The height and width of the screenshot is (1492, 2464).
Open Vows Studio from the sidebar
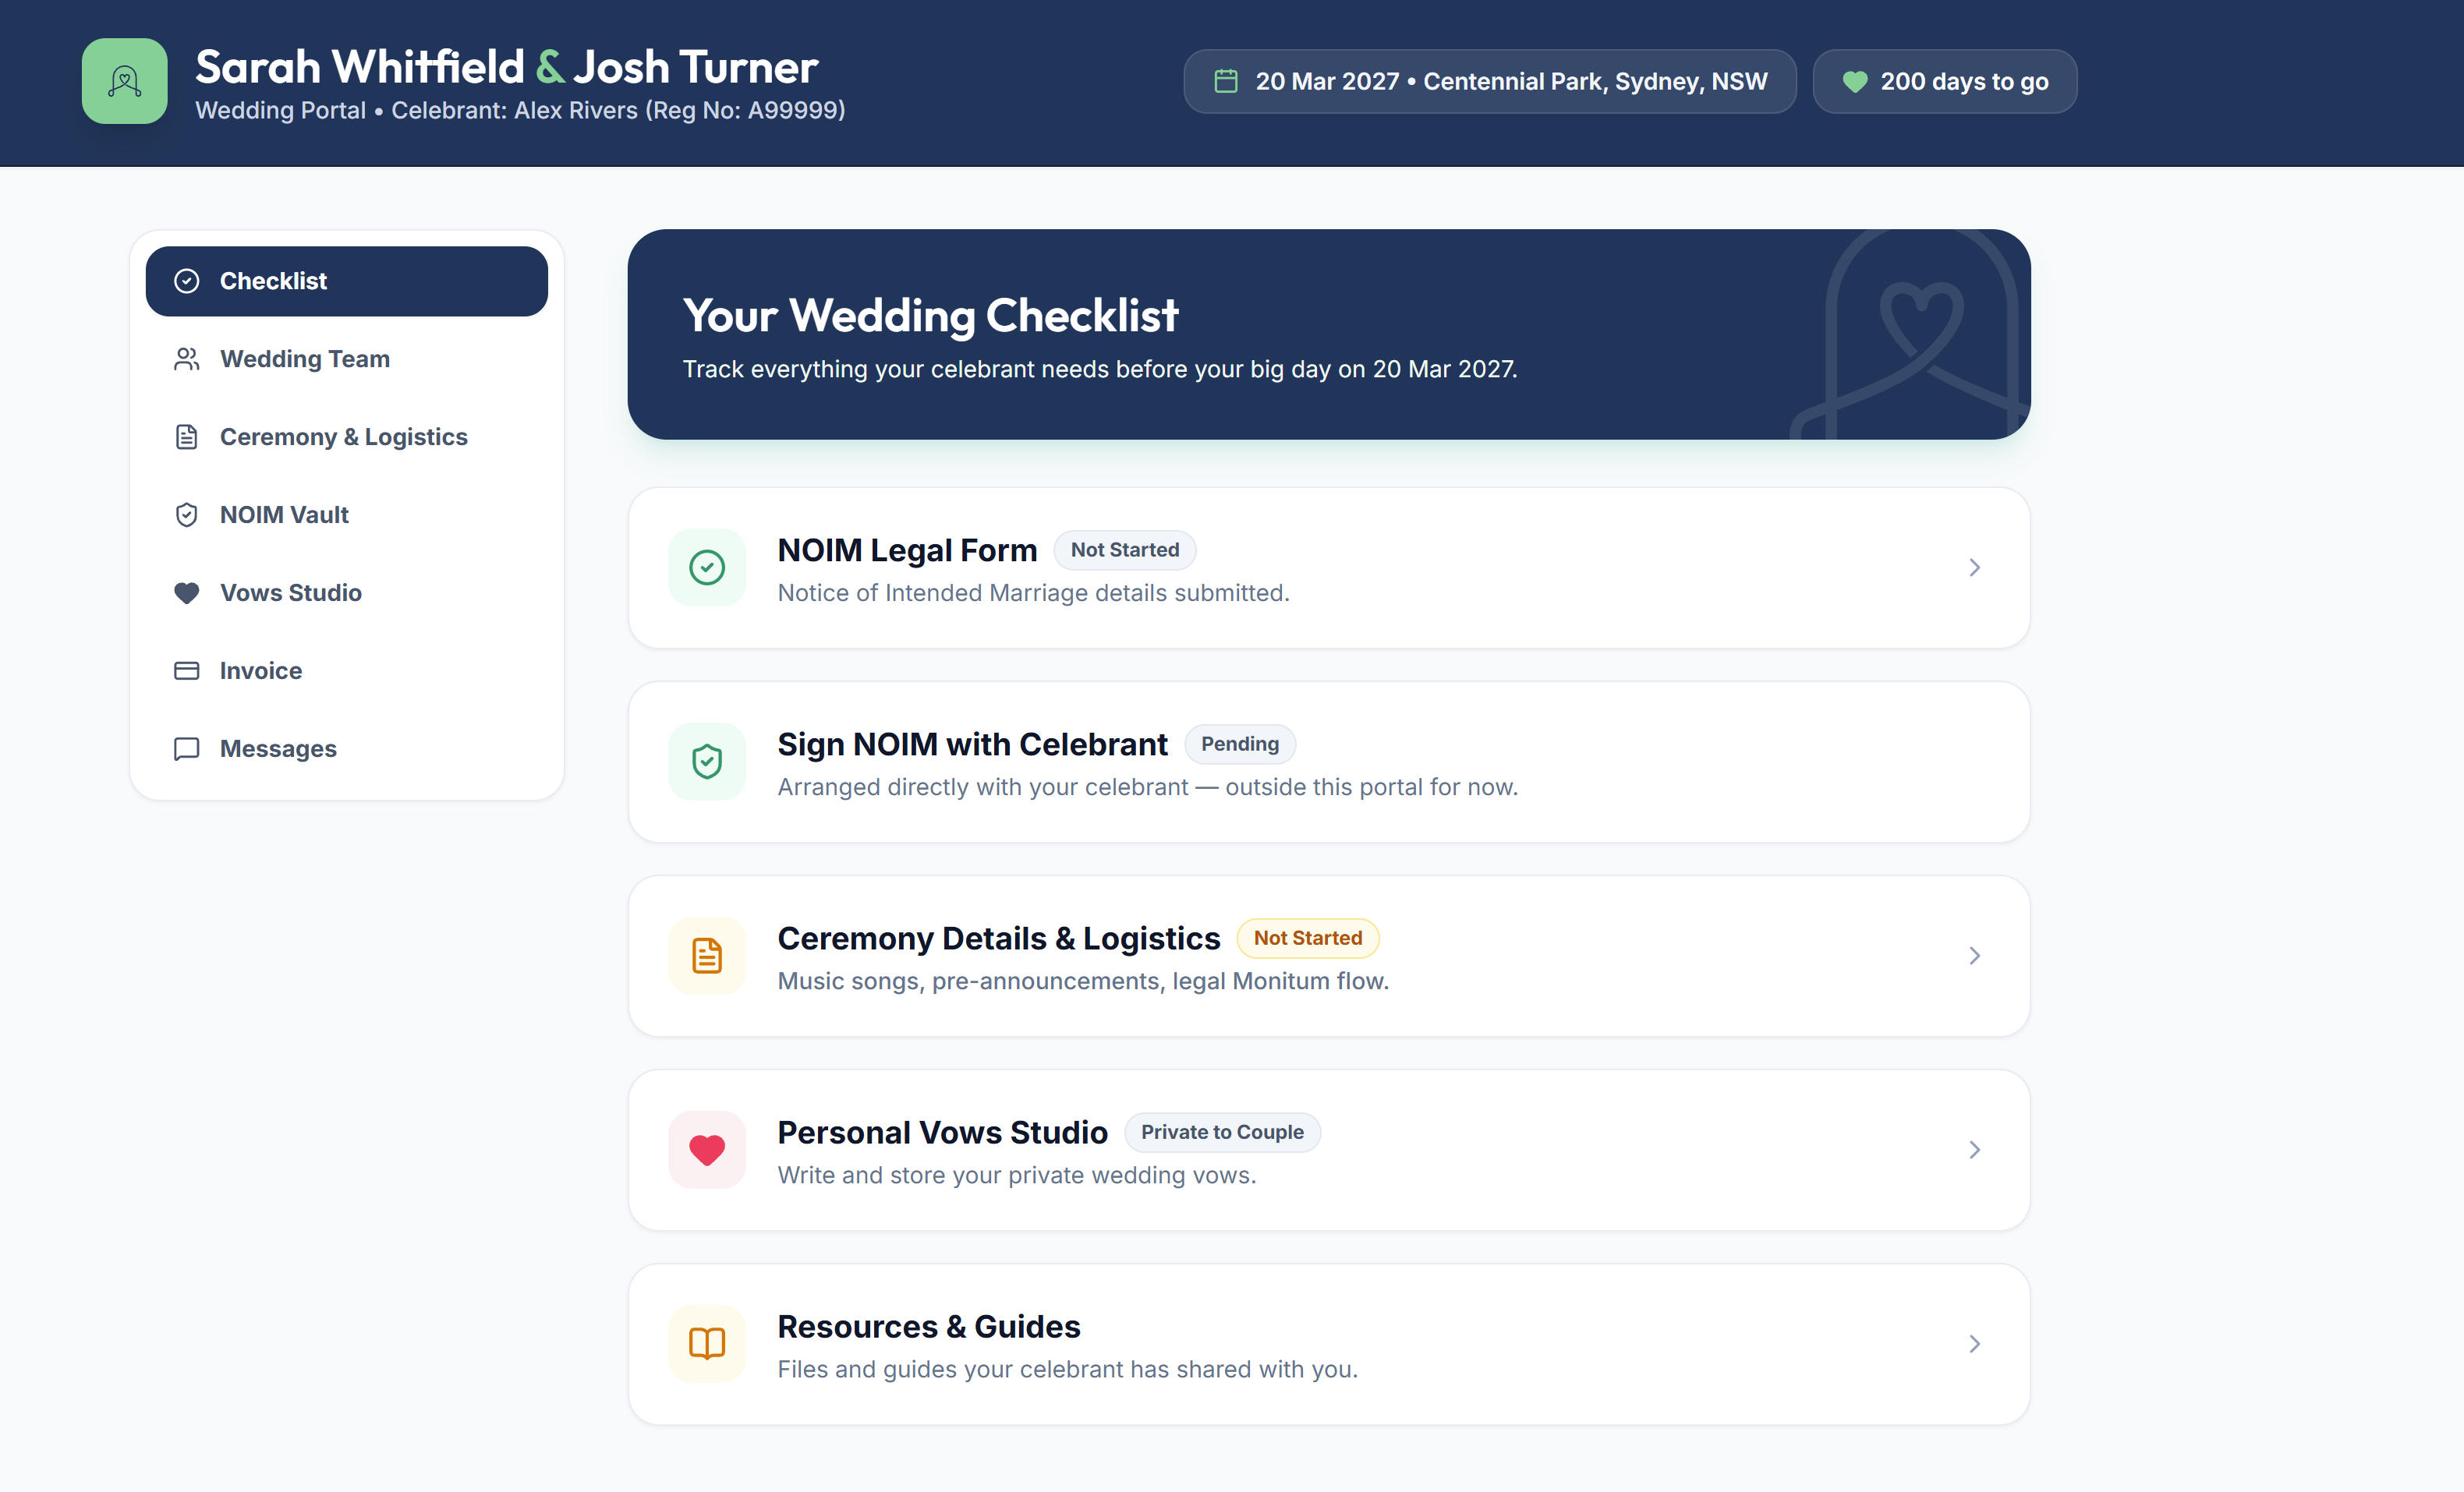[347, 593]
